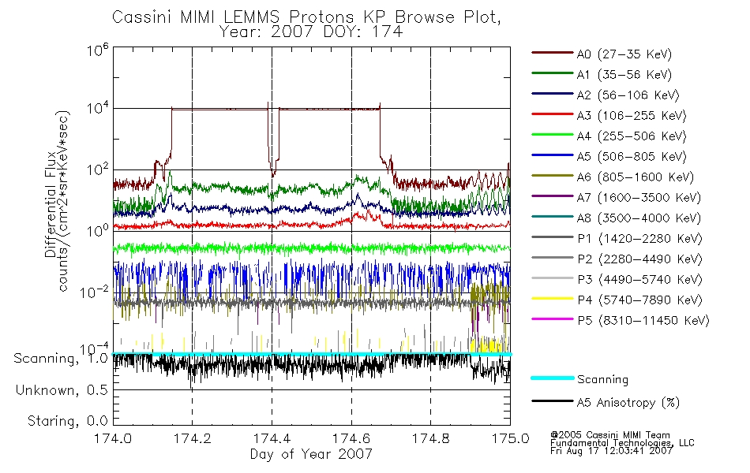The width and height of the screenshot is (750, 473).
Task: Click the bright green A4 legend line
Action: (x=552, y=135)
